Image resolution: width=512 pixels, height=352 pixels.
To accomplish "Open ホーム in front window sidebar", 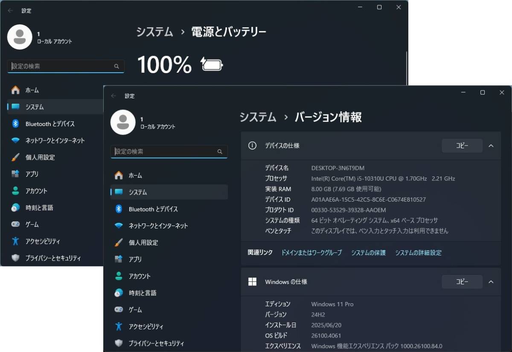I will [169, 176].
